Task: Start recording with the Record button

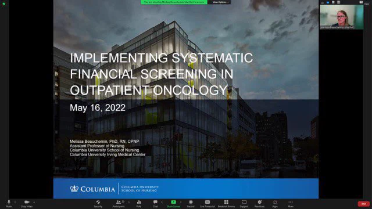Action: tap(191, 203)
